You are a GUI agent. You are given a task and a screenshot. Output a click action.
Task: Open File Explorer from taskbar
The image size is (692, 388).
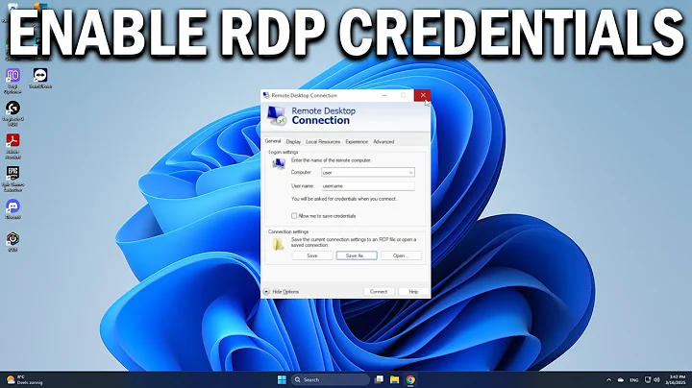pos(394,379)
